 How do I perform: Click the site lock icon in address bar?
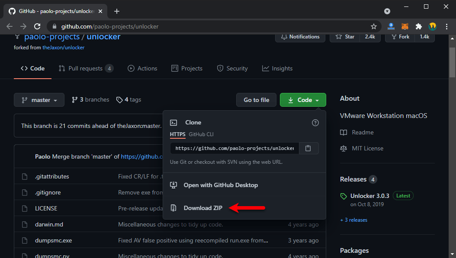point(54,26)
